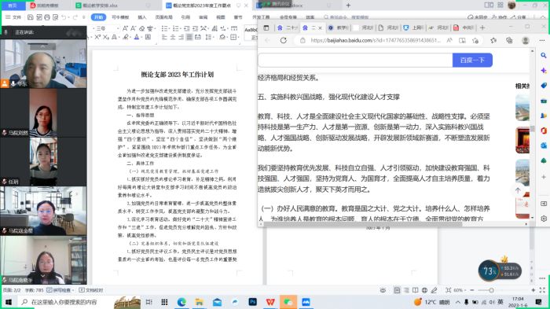Open Edge settings and more menu
Viewport: 550px width, 309px height.
(542, 40)
